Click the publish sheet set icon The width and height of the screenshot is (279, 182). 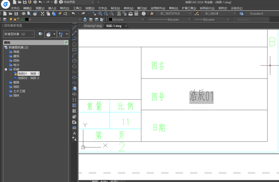pyautogui.click(x=41, y=34)
